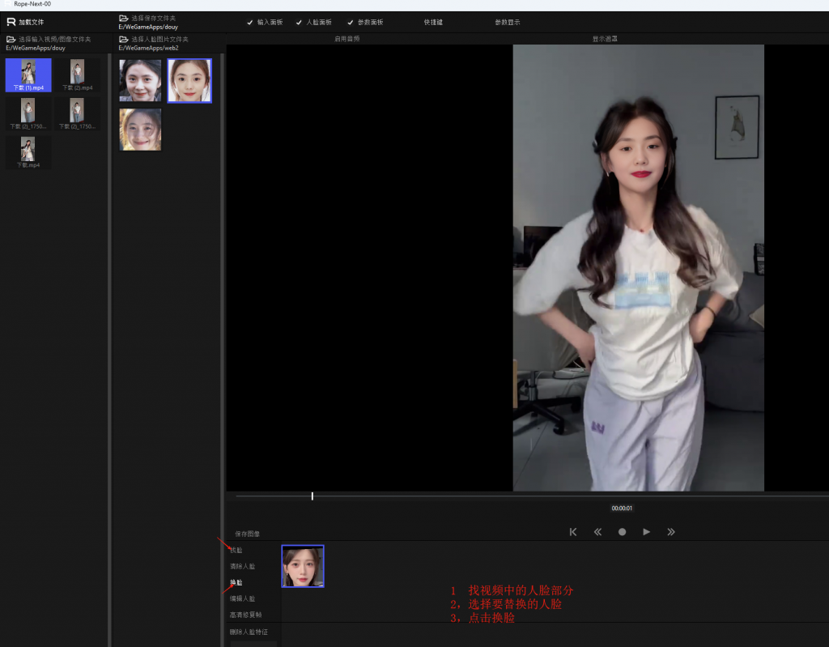Screen dimensions: 829x647
Task: Click the 换脸 swap face button
Action: point(236,582)
